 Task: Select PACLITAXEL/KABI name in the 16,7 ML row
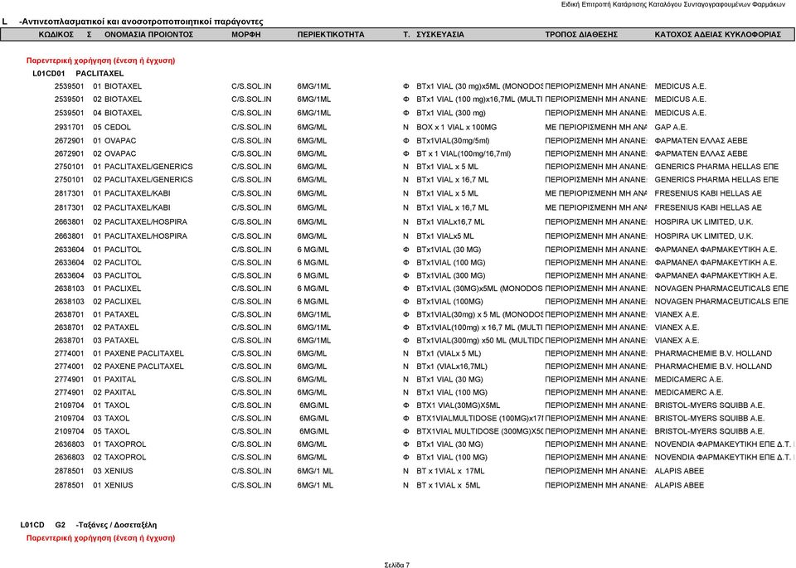pos(137,207)
